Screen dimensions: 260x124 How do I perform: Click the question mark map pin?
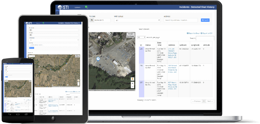coord(98,59)
